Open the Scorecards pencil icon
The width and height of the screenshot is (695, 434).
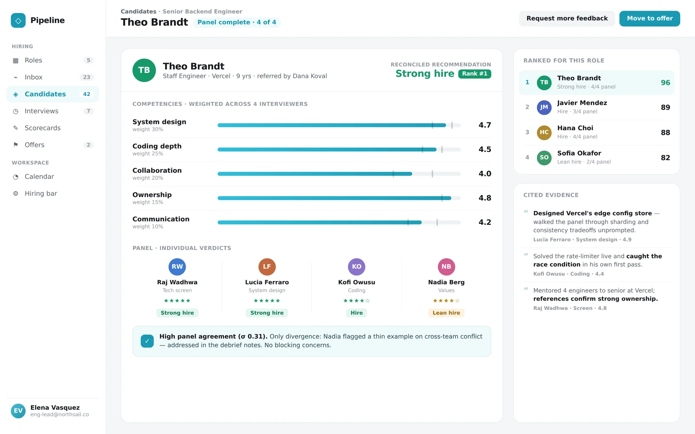coord(16,128)
